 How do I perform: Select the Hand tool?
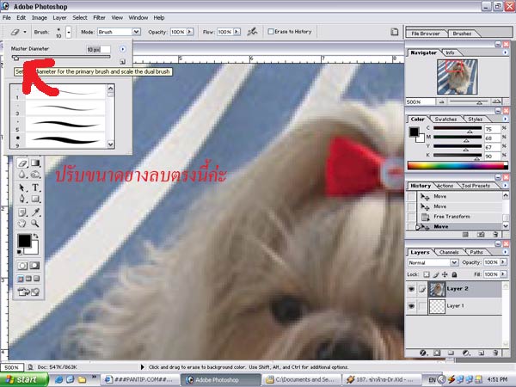click(x=22, y=224)
